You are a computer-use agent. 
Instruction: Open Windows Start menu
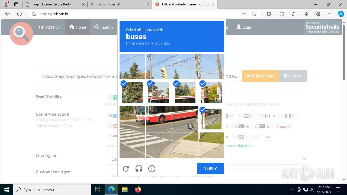point(7,190)
